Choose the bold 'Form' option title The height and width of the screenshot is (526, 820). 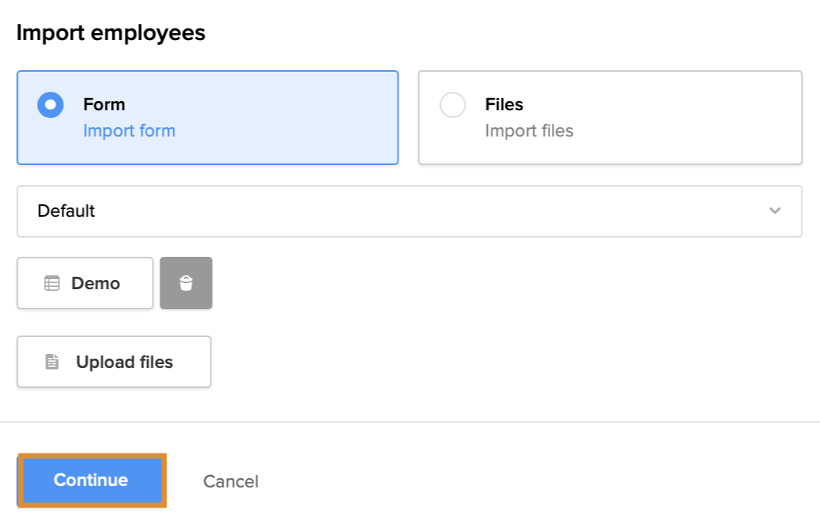point(104,104)
